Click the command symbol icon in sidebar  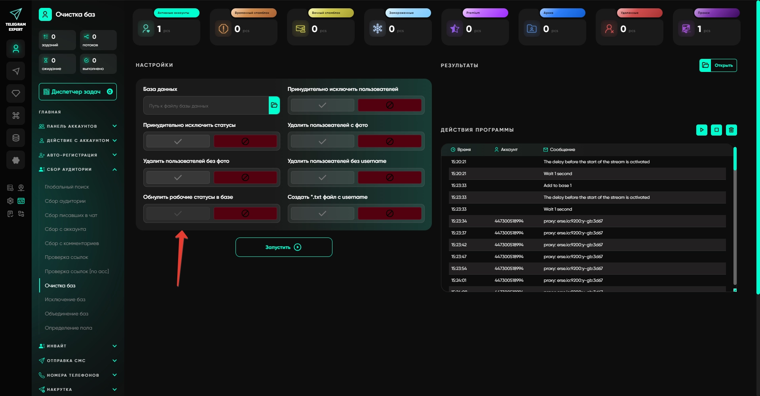coord(16,115)
